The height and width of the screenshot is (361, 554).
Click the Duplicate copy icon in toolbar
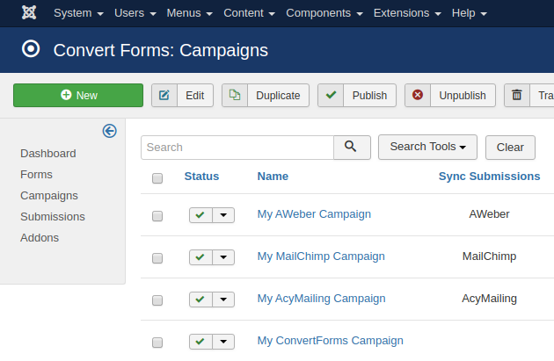(235, 95)
